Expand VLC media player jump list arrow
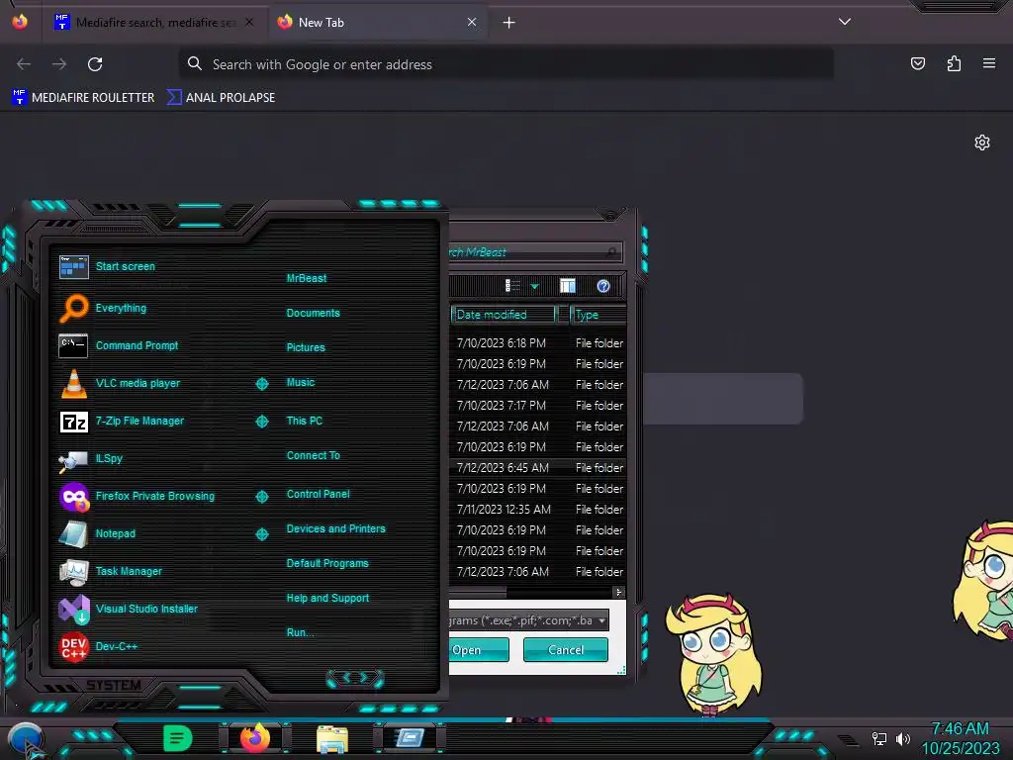This screenshot has height=760, width=1013. (261, 384)
